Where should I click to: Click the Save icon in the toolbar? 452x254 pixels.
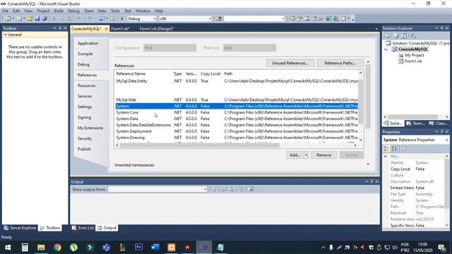pos(37,19)
